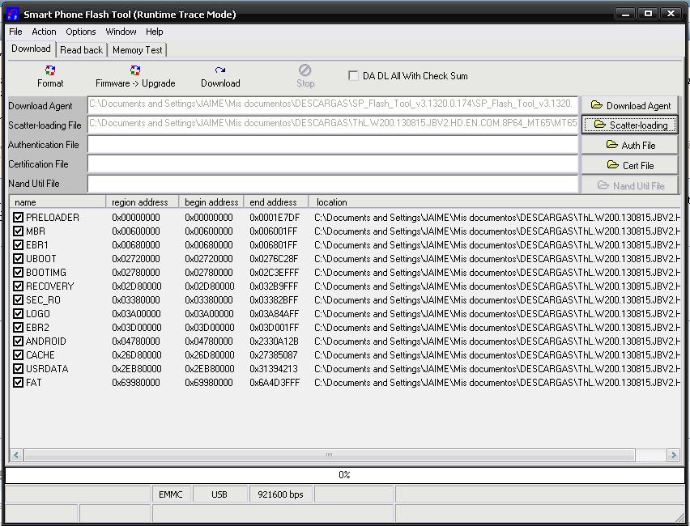Select the LOGO row location path
690x526 pixels.
coord(497,314)
